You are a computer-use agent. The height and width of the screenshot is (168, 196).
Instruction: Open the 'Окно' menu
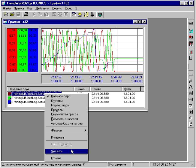(68, 8)
